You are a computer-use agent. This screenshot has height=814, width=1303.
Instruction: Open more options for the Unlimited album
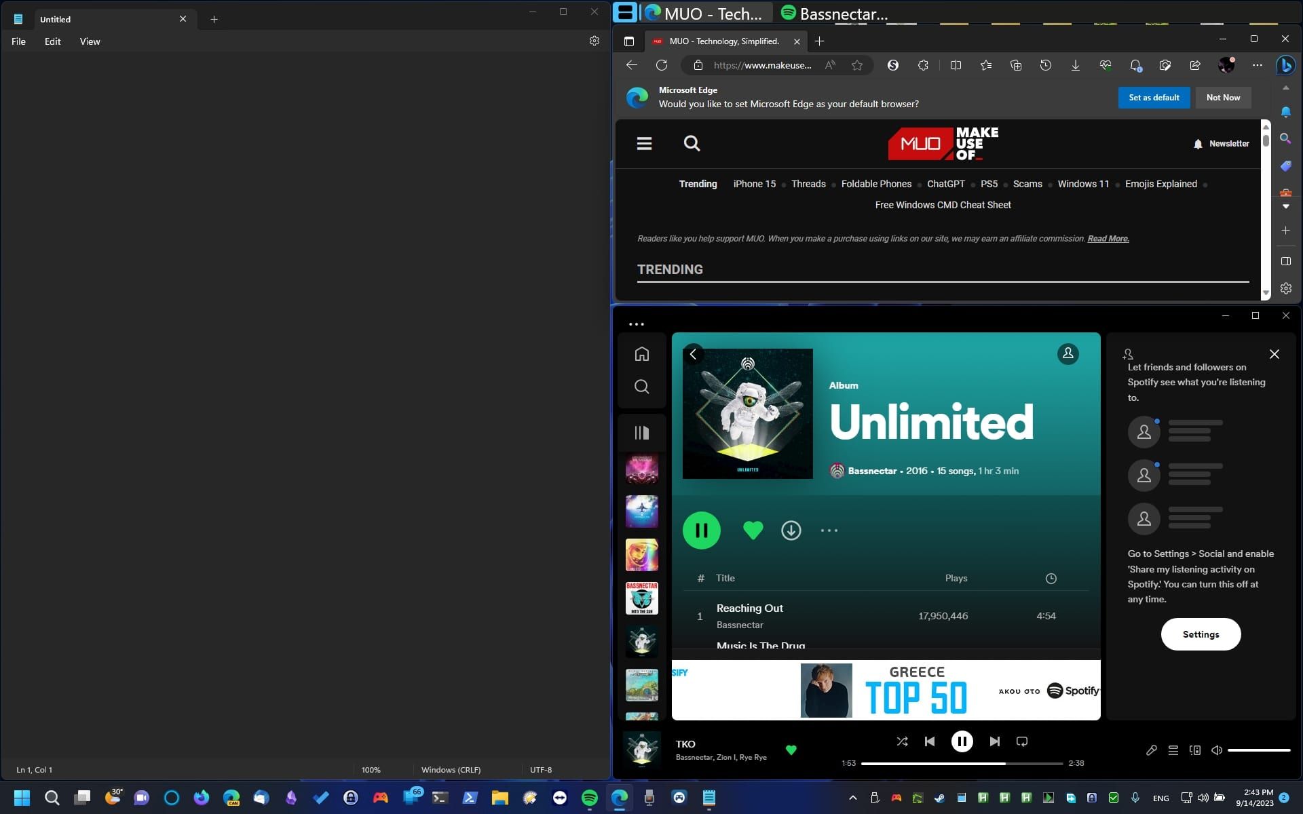829,530
